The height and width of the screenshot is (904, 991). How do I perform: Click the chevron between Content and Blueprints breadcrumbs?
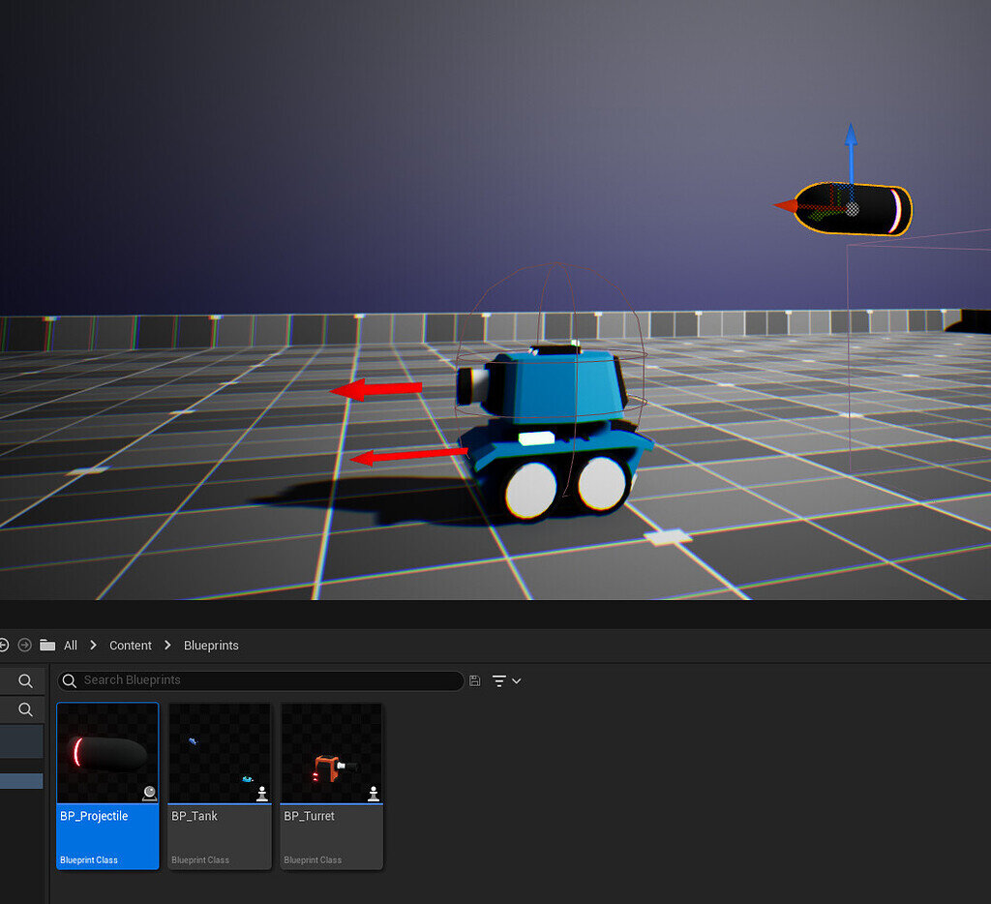167,645
